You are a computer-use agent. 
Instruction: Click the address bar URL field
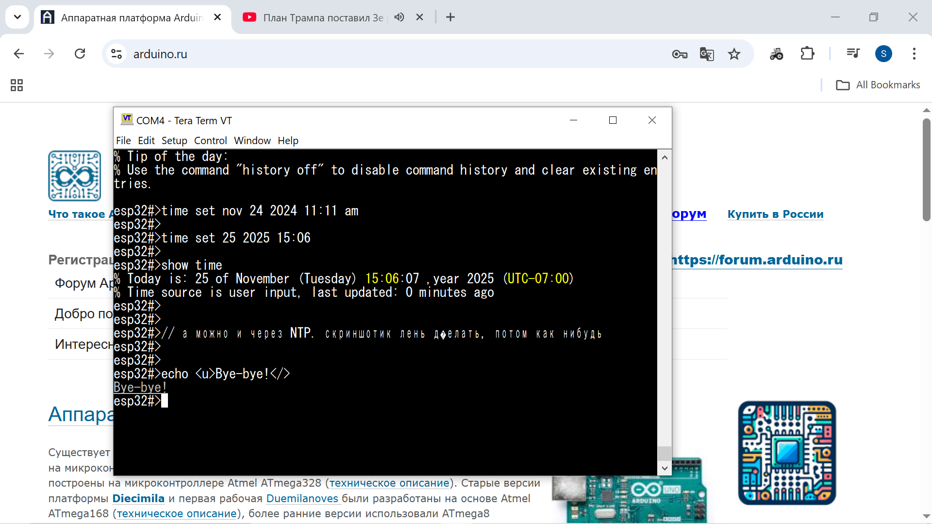coord(388,54)
